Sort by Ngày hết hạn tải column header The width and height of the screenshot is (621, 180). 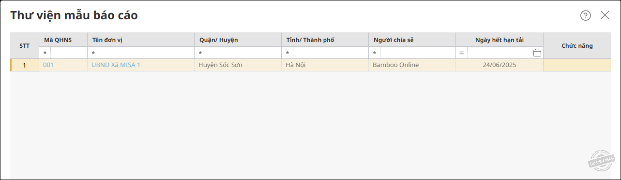pyautogui.click(x=500, y=40)
